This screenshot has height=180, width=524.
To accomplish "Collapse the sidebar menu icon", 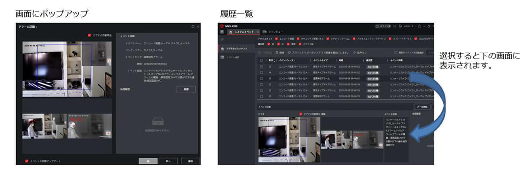I will [222, 40].
